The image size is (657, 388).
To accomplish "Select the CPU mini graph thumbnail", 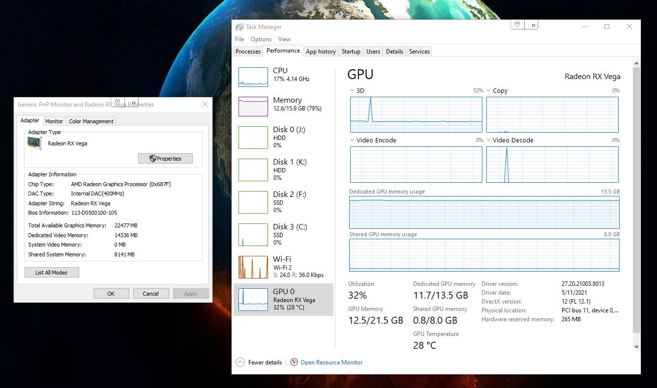I will (x=253, y=77).
